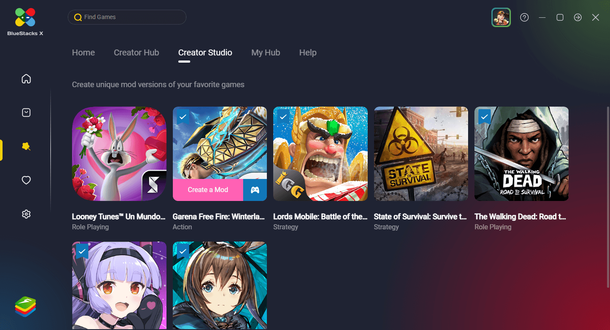Open the My Hub tab
The image size is (610, 330).
pos(266,52)
